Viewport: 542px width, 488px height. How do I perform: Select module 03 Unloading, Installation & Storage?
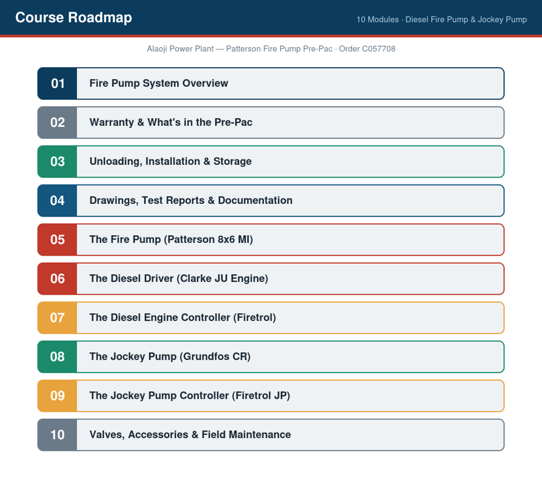270,162
